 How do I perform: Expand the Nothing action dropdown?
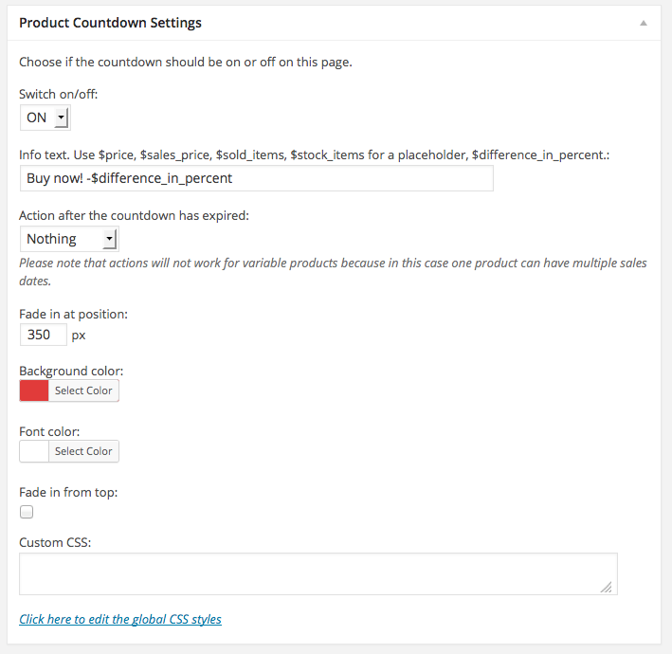tap(69, 239)
